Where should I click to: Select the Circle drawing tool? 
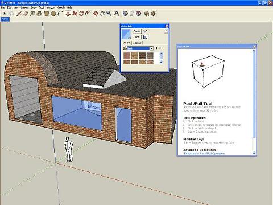(53, 14)
